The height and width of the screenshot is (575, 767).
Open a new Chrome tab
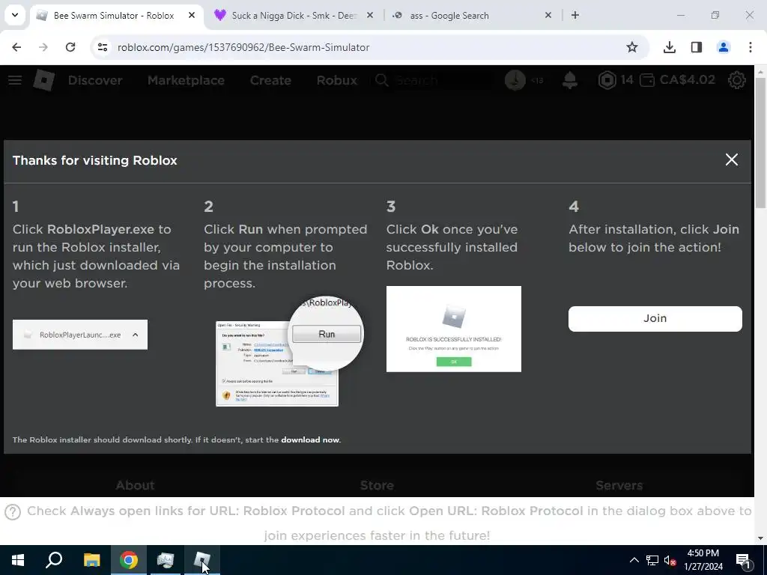click(575, 15)
